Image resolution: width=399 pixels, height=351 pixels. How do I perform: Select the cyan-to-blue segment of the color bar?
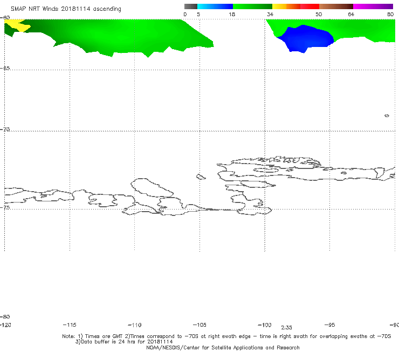(x=215, y=6)
